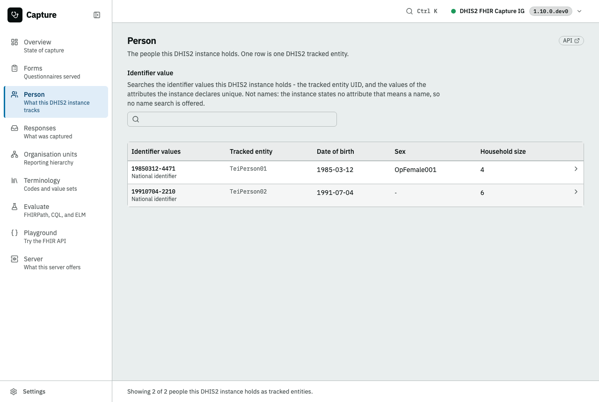This screenshot has width=599, height=402.
Task: Open the Playground braces icon
Action: click(x=15, y=233)
